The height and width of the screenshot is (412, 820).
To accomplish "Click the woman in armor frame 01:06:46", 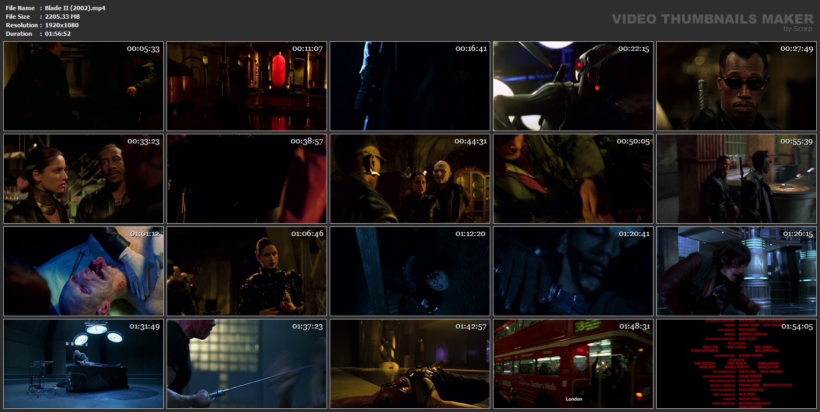I will click(x=247, y=271).
